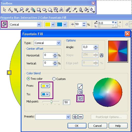Select the Smart Fill tool in Toolbox
Viewport: 132px width, 132px height.
33,10
